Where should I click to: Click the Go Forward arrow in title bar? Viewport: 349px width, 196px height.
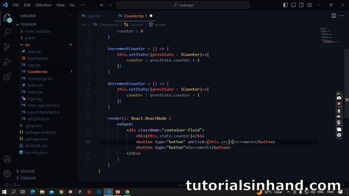coord(110,5)
